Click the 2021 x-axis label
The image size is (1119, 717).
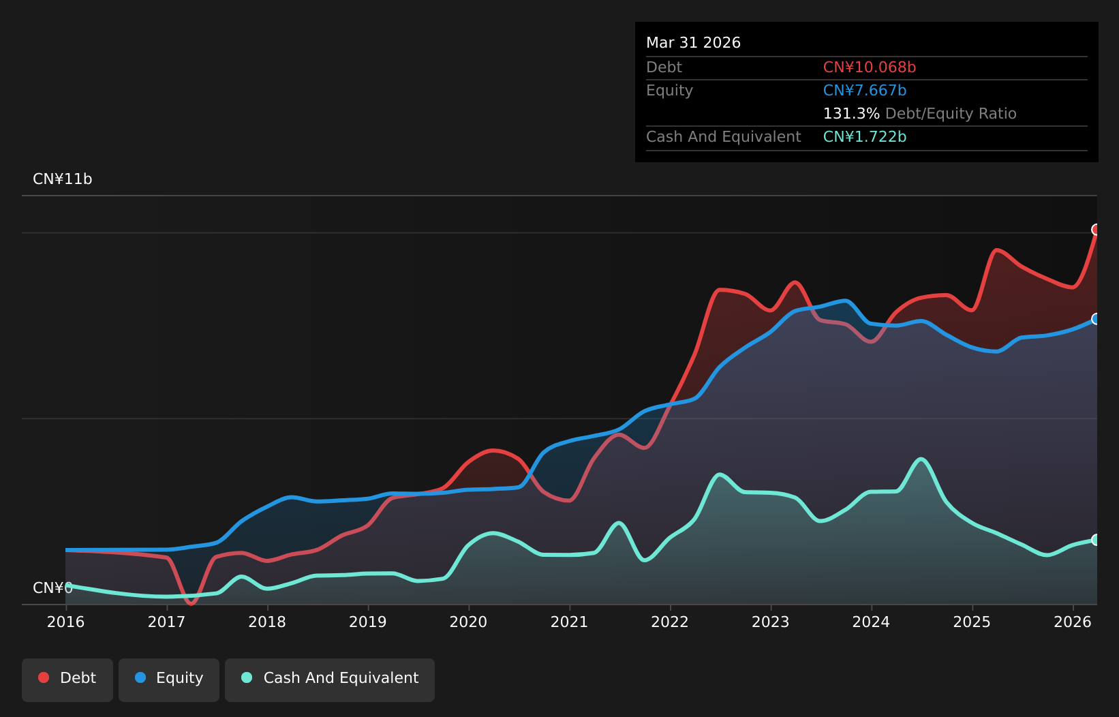569,622
